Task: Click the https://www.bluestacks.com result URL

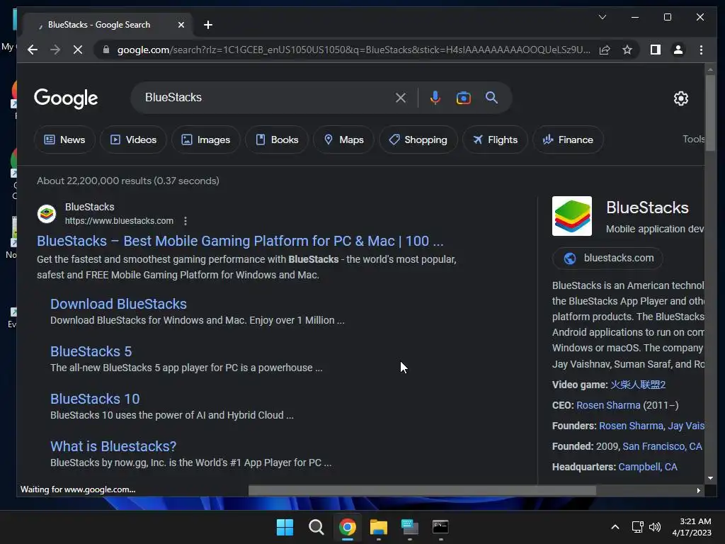Action: tap(119, 221)
